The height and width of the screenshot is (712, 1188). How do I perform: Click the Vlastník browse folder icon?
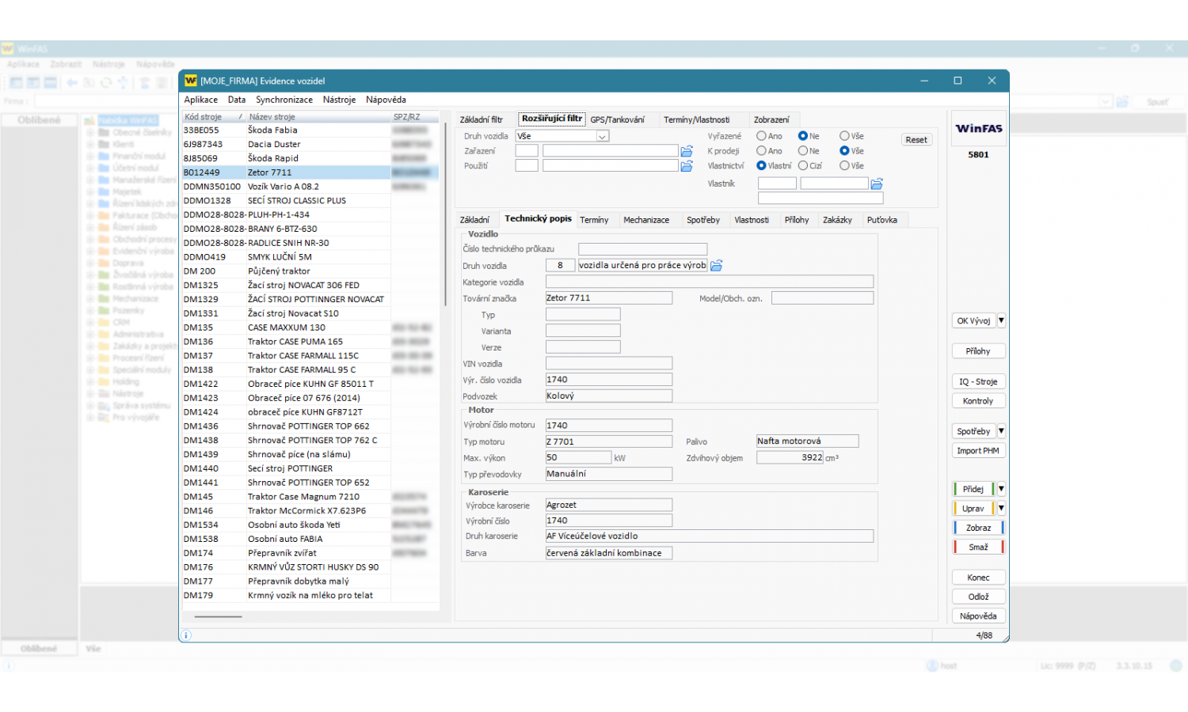[877, 184]
